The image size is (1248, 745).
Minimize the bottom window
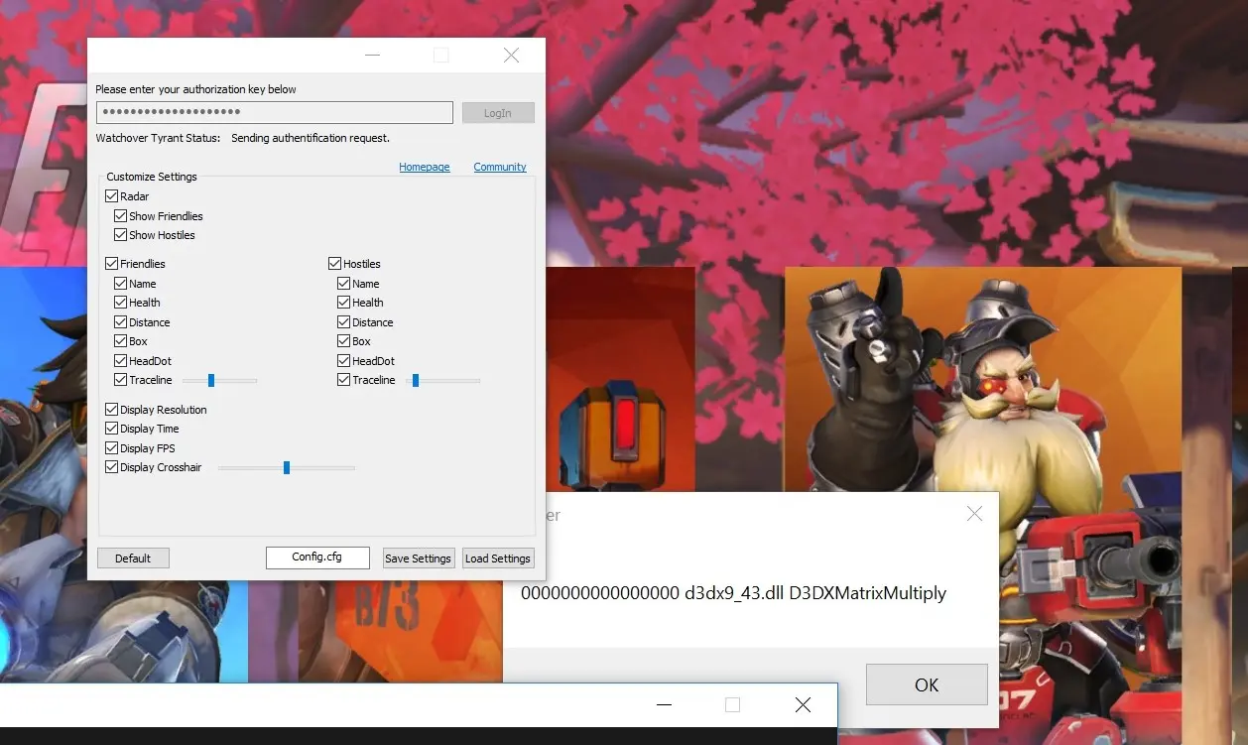click(x=664, y=704)
